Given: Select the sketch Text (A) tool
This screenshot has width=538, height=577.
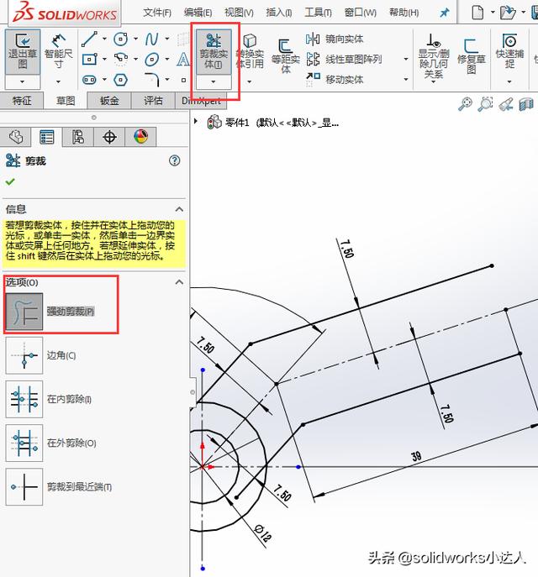Looking at the screenshot, I should [183, 59].
